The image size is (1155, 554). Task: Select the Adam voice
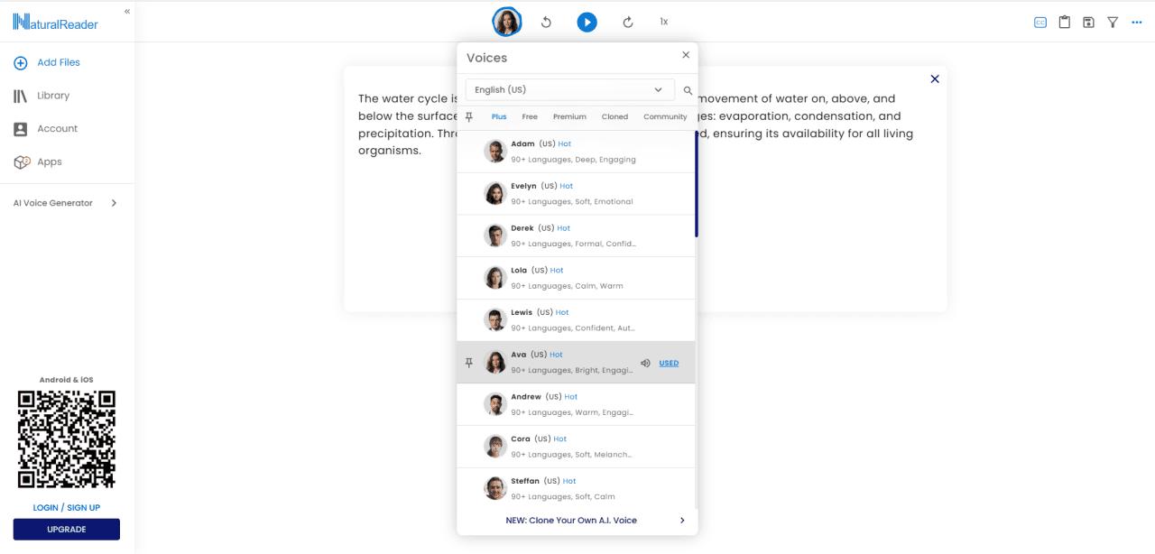[576, 152]
